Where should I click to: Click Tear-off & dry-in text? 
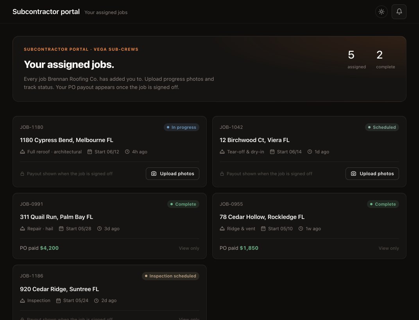tap(245, 151)
